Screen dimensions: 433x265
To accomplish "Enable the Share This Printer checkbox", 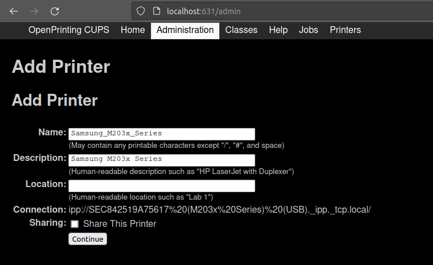I will pyautogui.click(x=75, y=224).
